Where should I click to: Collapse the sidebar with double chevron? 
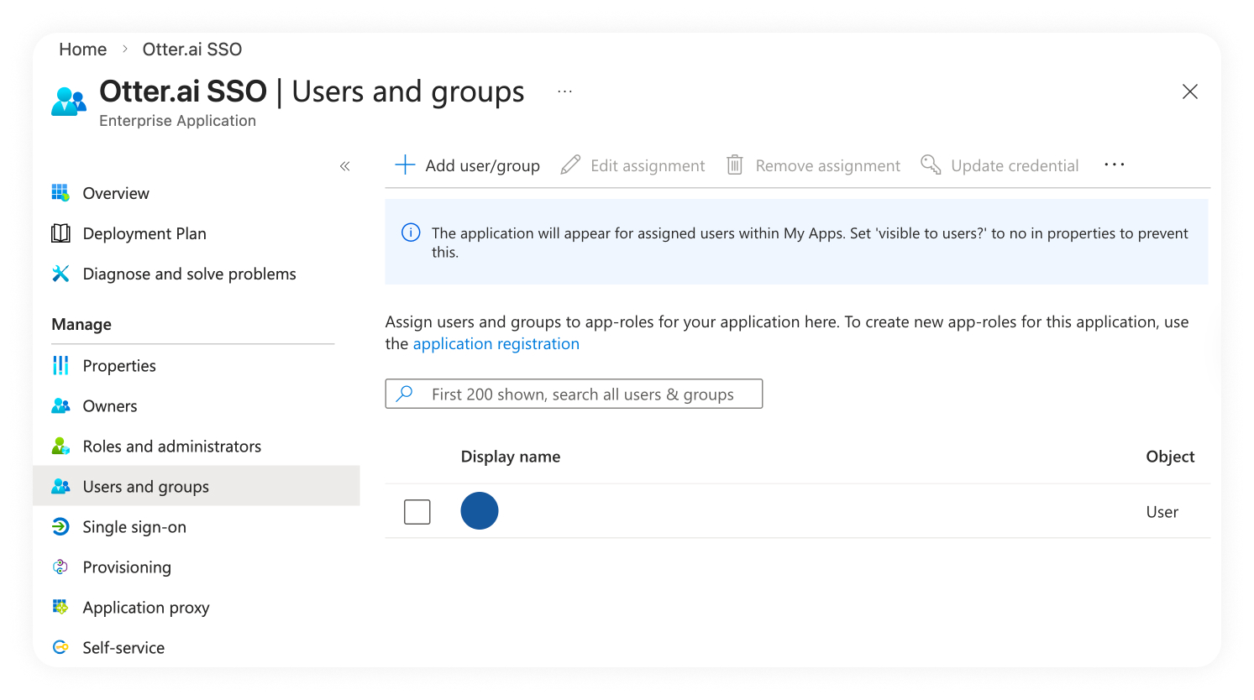click(x=344, y=166)
